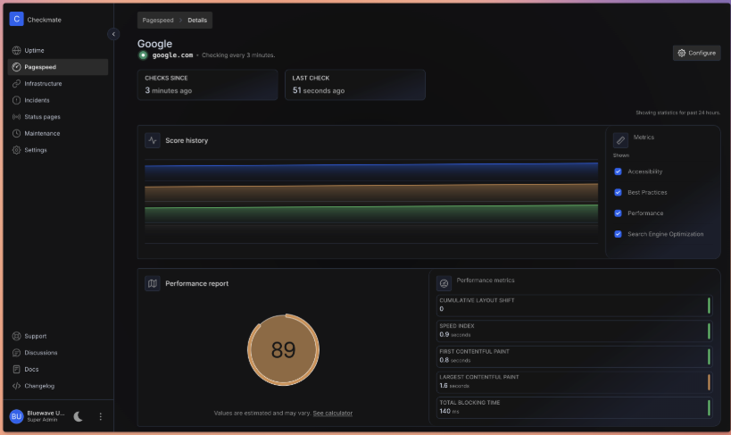Click the green band in score chart
This screenshot has width=731, height=435.
(x=371, y=214)
